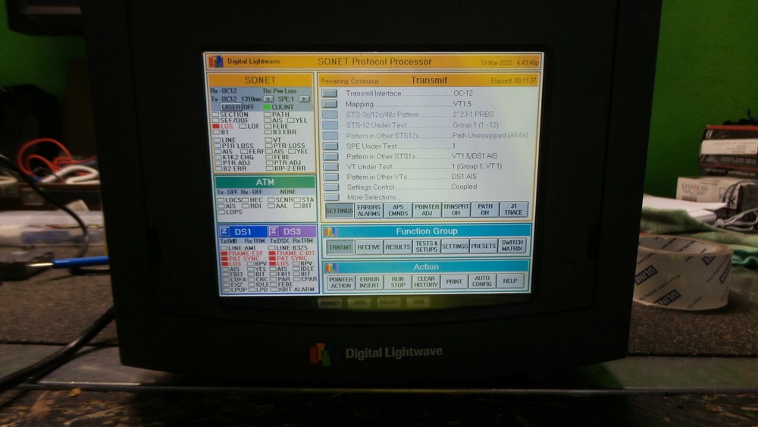Click the K1K2 CHG indicator box
This screenshot has height=427, width=758.
tap(218, 157)
